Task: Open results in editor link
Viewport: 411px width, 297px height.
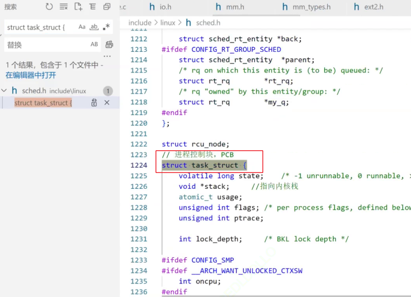Action: pyautogui.click(x=31, y=75)
